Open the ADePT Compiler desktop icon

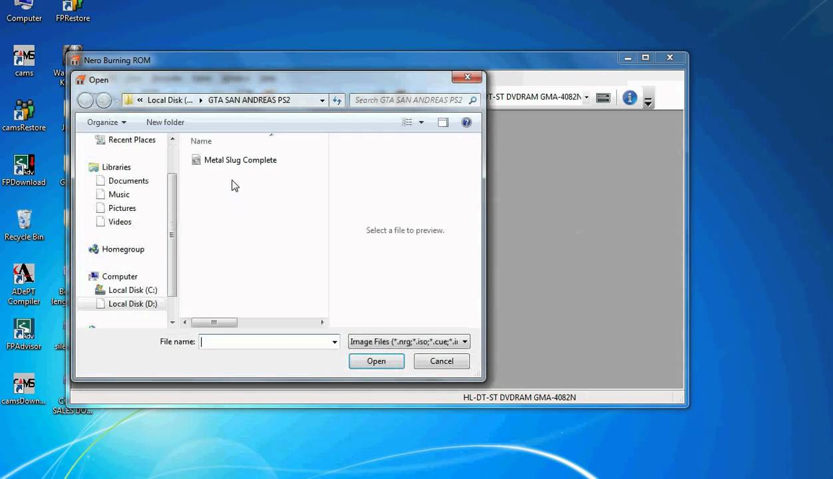24,285
